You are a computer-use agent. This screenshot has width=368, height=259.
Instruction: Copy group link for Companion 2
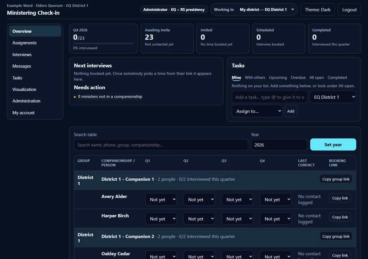tap(336, 236)
